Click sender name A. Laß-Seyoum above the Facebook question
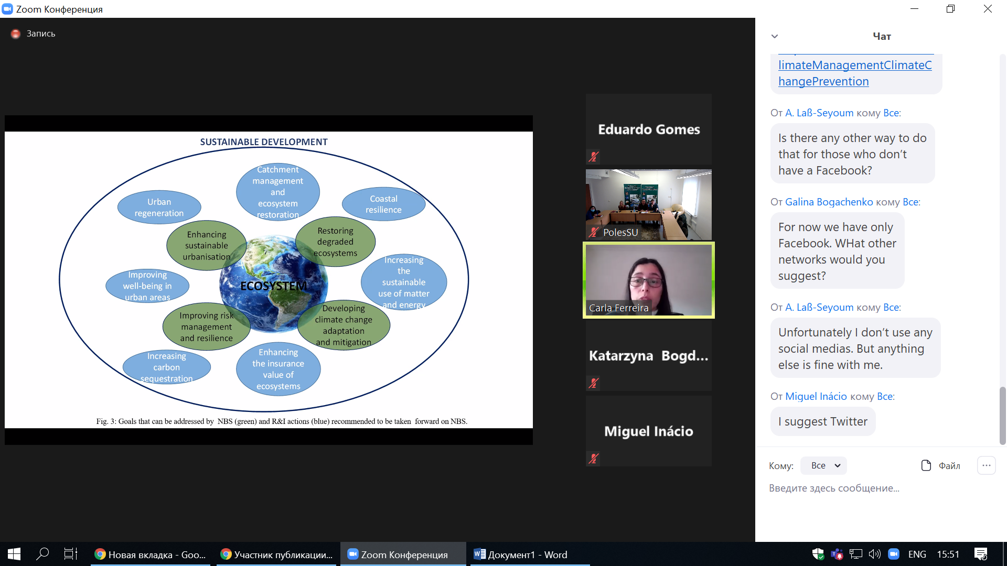The height and width of the screenshot is (566, 1007). click(819, 113)
